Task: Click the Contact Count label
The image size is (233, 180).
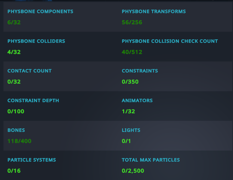Action: (29, 71)
